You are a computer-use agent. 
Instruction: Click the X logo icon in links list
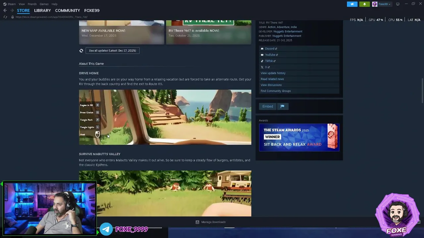[x=262, y=67]
